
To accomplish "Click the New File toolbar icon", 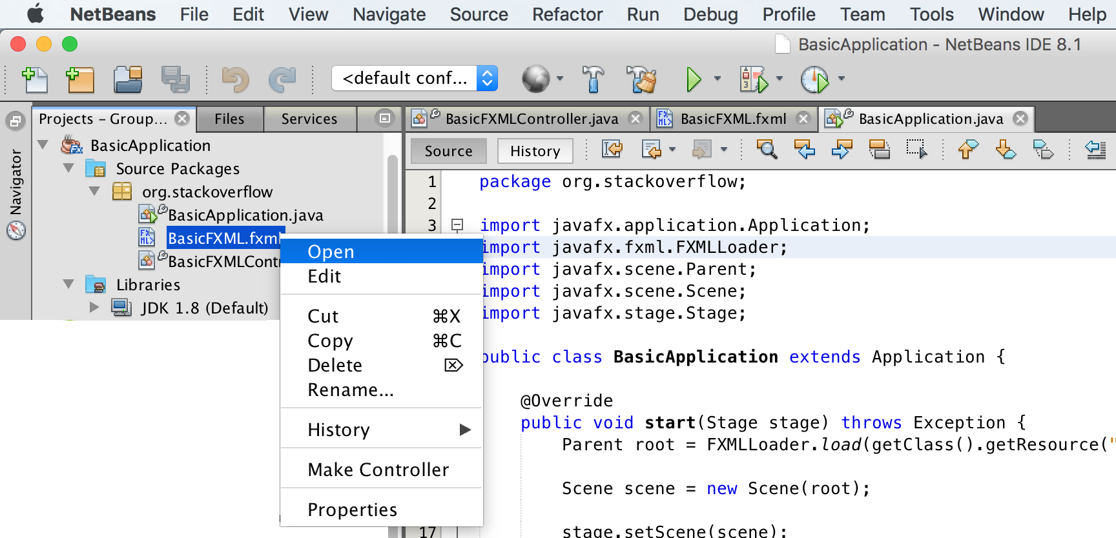I will point(35,80).
